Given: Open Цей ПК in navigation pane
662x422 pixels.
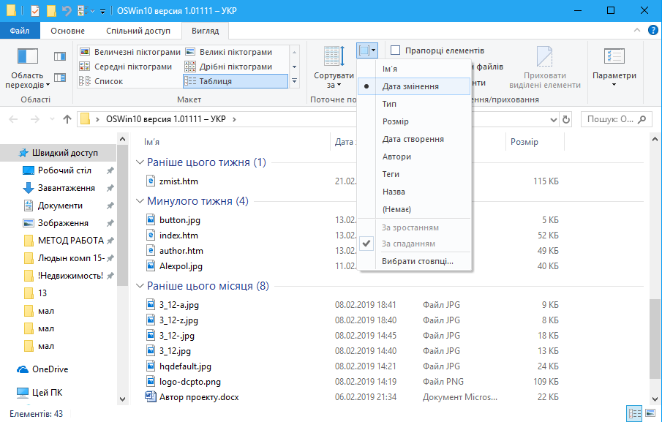Looking at the screenshot, I should [x=40, y=393].
